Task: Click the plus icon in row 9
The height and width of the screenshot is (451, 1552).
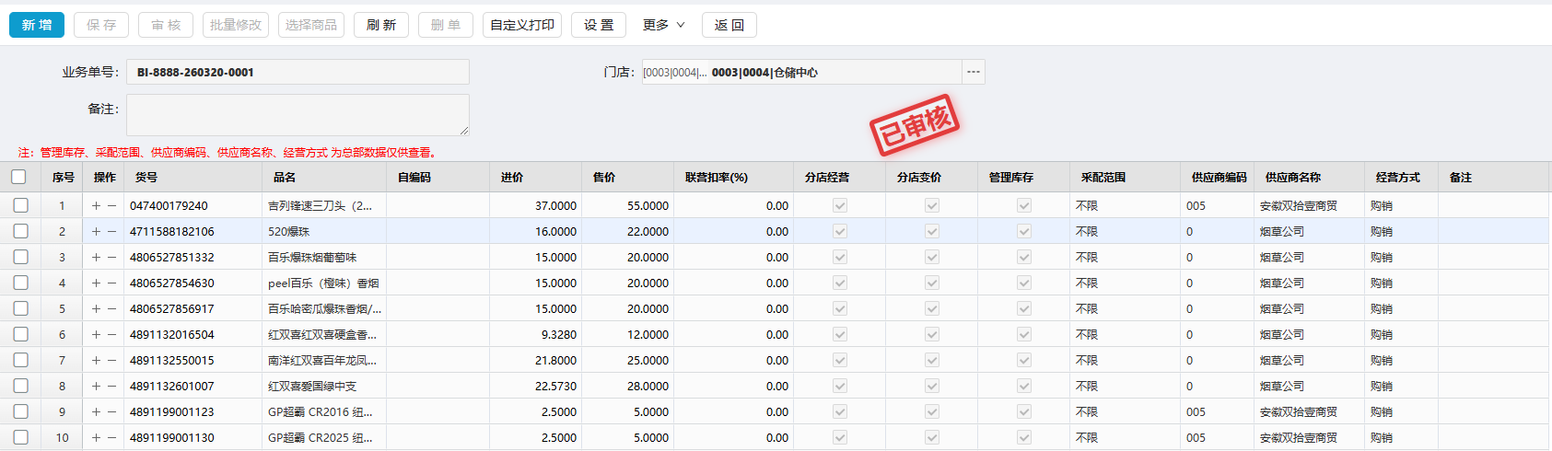Action: click(x=96, y=412)
